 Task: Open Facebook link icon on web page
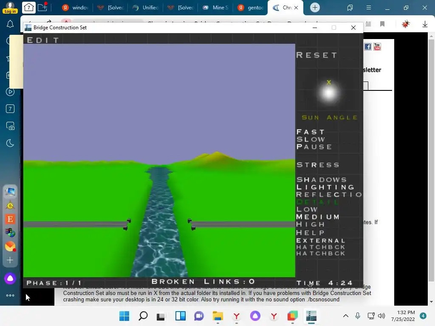(x=368, y=47)
